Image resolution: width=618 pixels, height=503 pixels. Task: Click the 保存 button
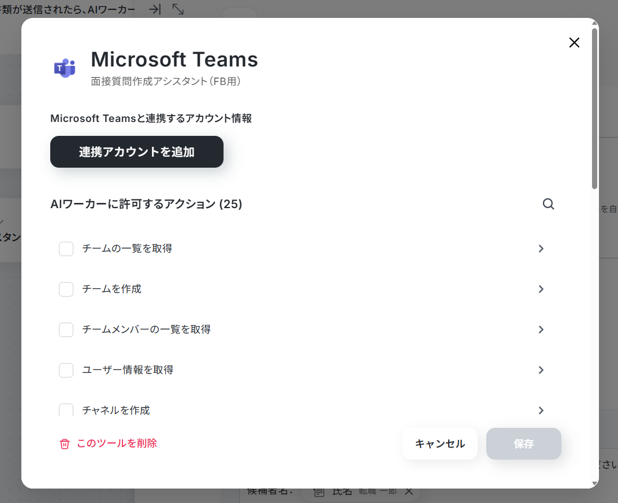click(523, 444)
